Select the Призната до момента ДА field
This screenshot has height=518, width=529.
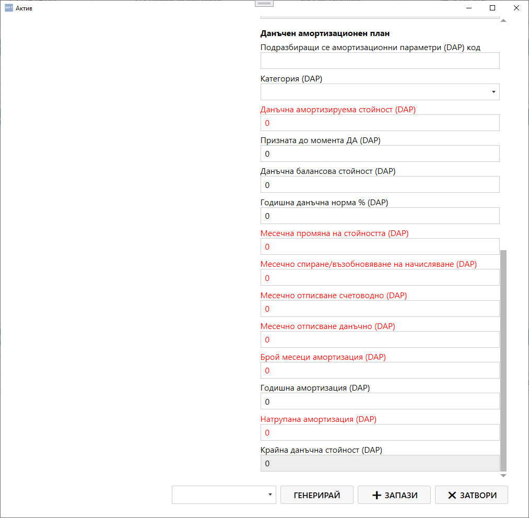click(380, 154)
